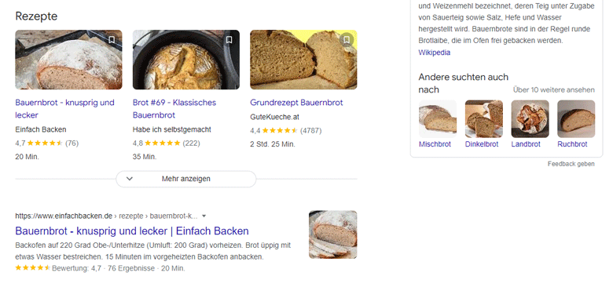Open the Grundrezept Bauernbrot recipe title
The height and width of the screenshot is (287, 613).
[296, 103]
